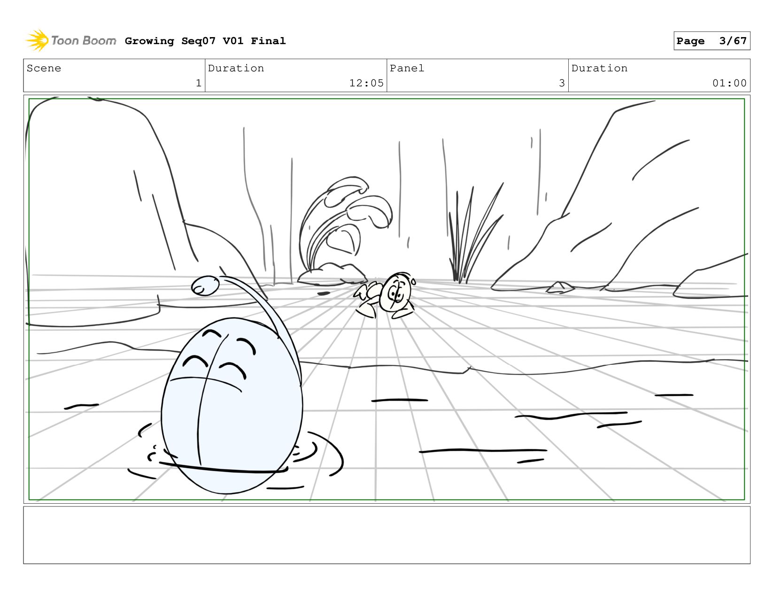Select the title 'Growing Seq07 V01 Final'
Screen dimensions: 774x599
pyautogui.click(x=205, y=41)
